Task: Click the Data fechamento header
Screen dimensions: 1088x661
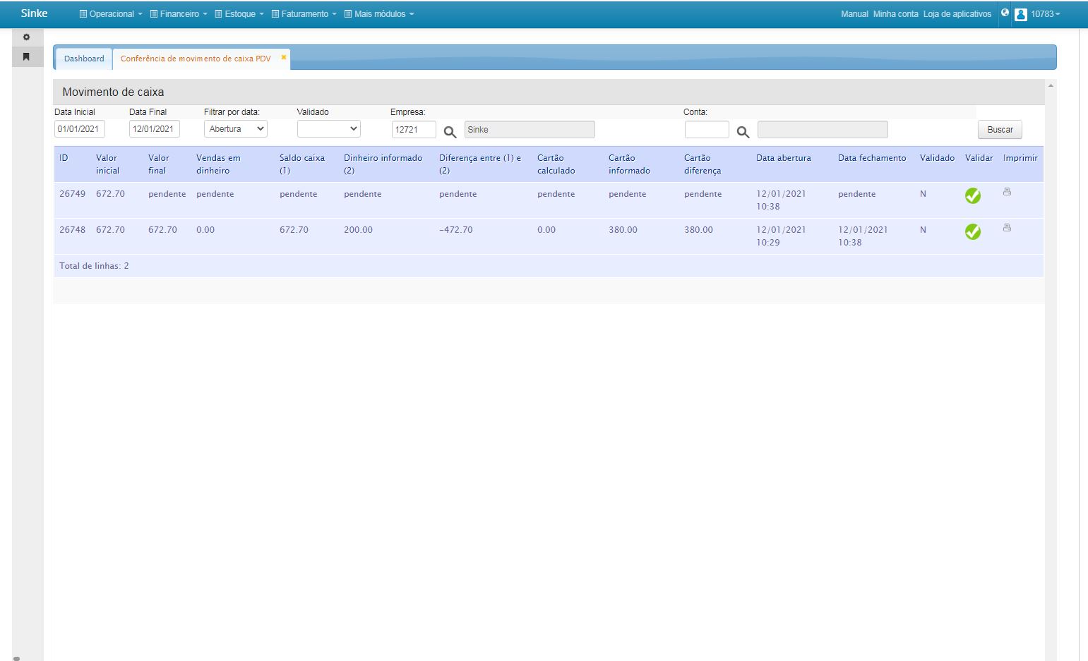Action: pyautogui.click(x=872, y=158)
